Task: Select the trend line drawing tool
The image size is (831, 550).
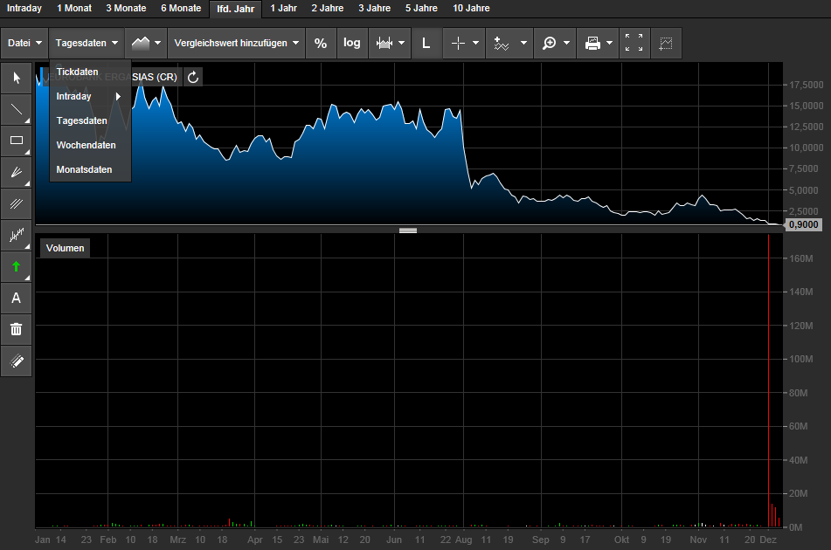Action: click(16, 110)
